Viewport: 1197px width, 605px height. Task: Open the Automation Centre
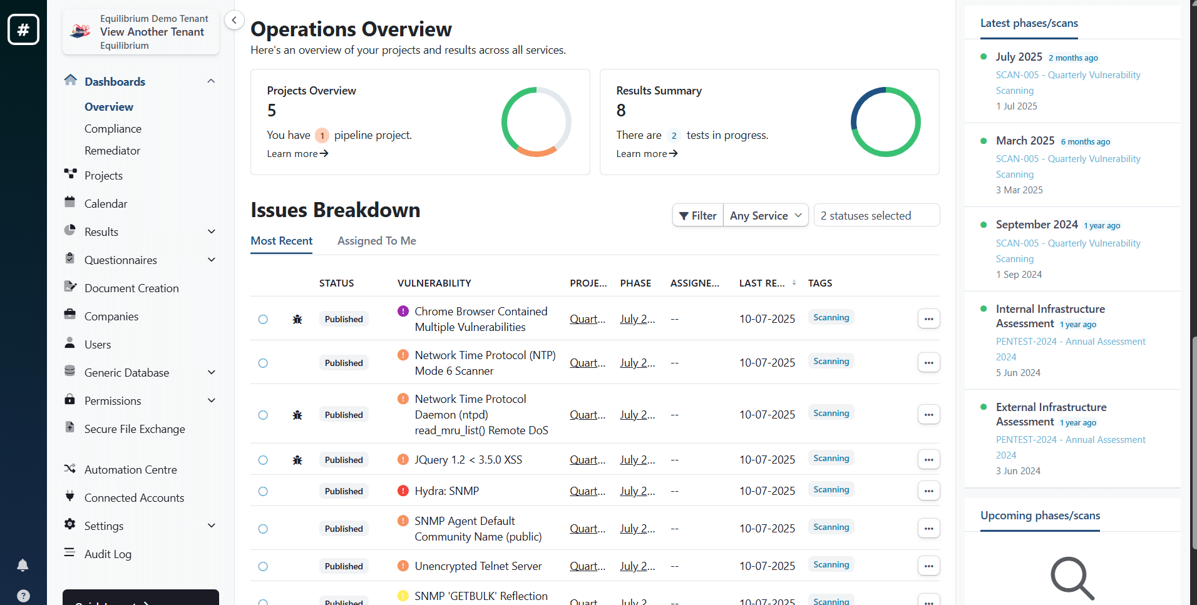pyautogui.click(x=130, y=469)
